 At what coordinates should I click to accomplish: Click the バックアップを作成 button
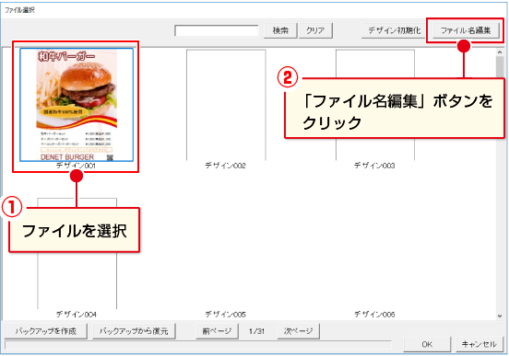click(46, 331)
